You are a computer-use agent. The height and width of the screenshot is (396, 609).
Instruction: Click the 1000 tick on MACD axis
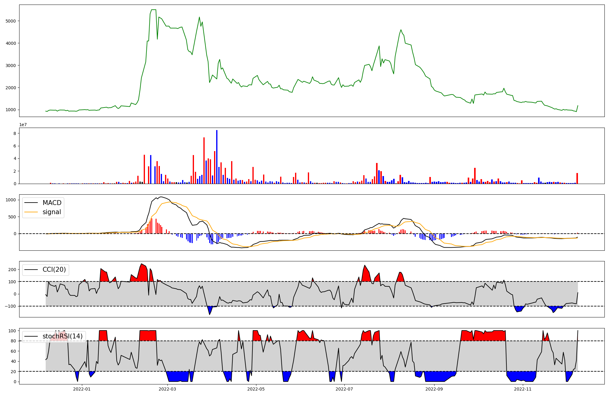point(11,200)
